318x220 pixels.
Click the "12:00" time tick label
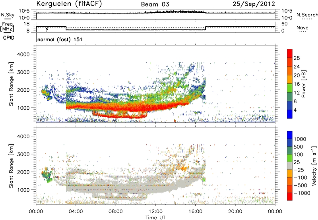pyautogui.click(x=155, y=212)
